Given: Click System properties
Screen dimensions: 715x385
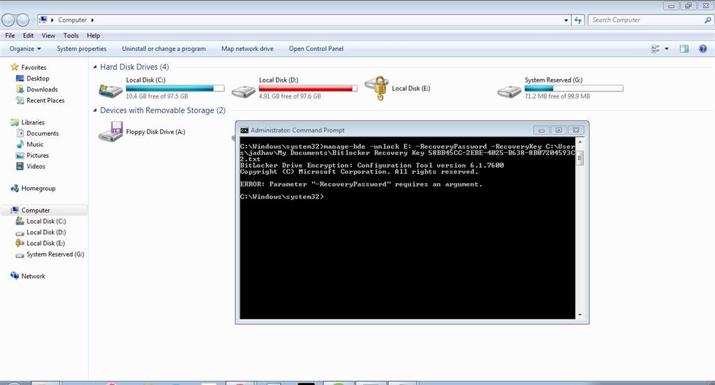Looking at the screenshot, I should [x=82, y=48].
